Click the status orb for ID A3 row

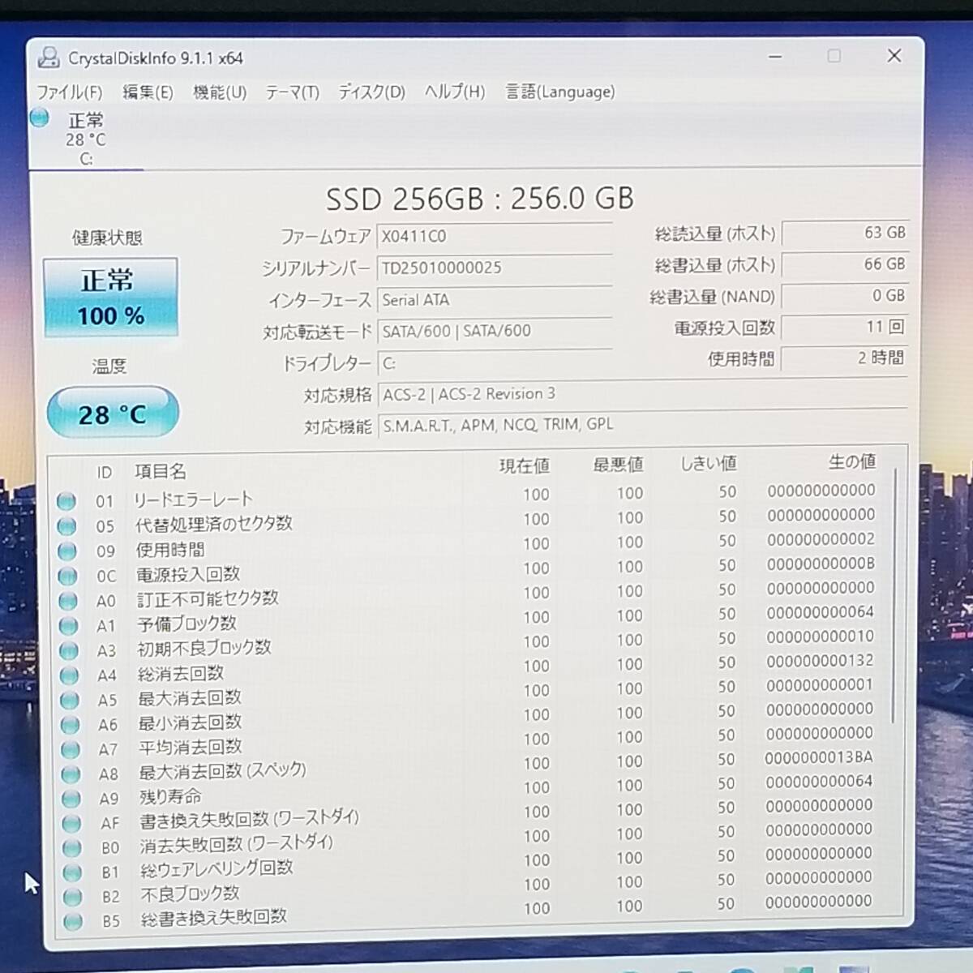69,650
